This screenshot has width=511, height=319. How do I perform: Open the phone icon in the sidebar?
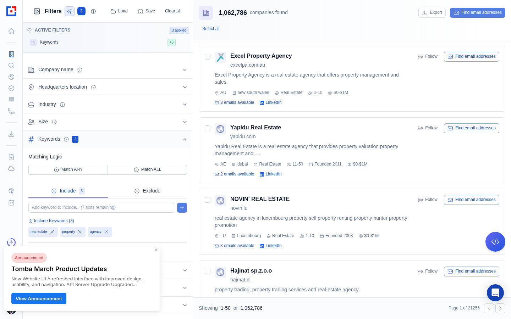[11, 111]
